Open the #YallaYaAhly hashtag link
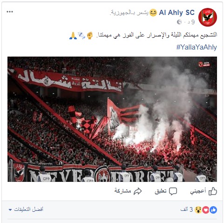224x223 pixels. (x=197, y=47)
